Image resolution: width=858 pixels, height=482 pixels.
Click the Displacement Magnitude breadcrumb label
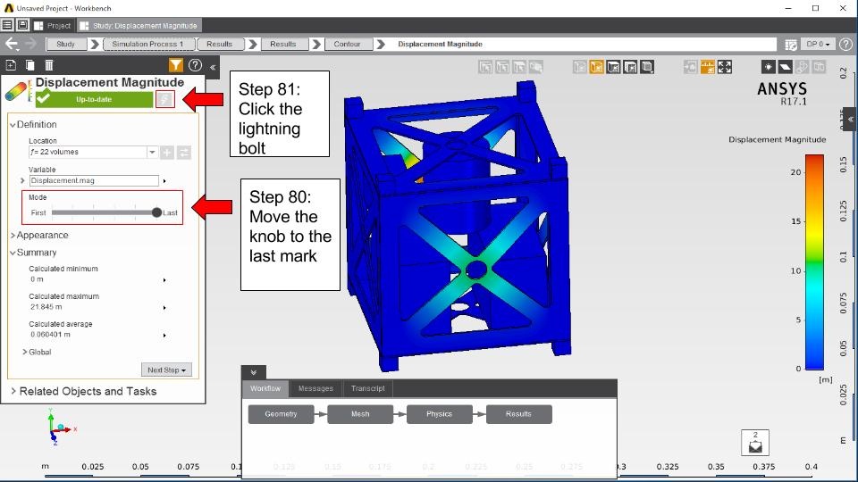tap(440, 44)
